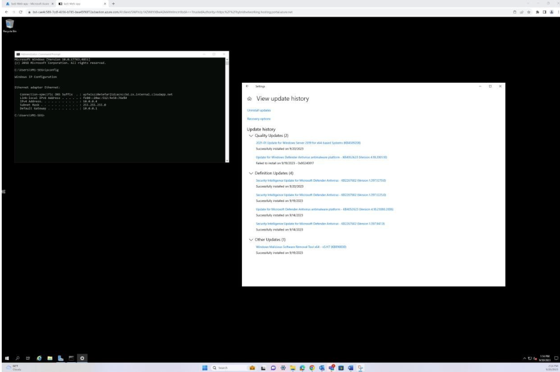Click the Subnet Mask 255.255.255.0 line
560x372 pixels.
(x=63, y=105)
